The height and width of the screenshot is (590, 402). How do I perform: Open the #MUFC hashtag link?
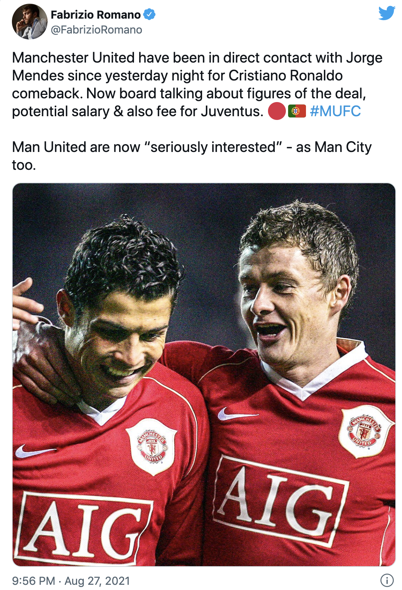pyautogui.click(x=335, y=111)
